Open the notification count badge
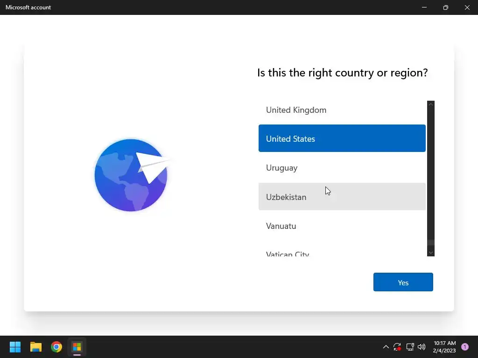 pyautogui.click(x=465, y=347)
